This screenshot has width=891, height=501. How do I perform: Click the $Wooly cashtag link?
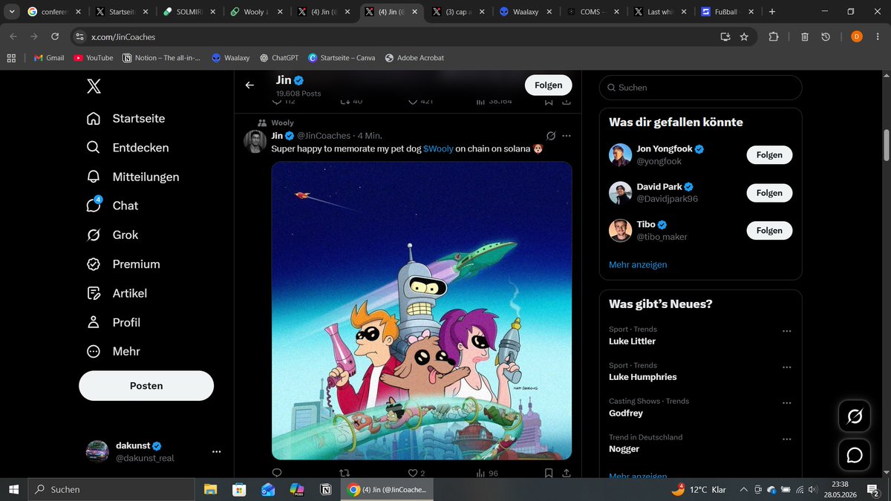[x=438, y=149]
